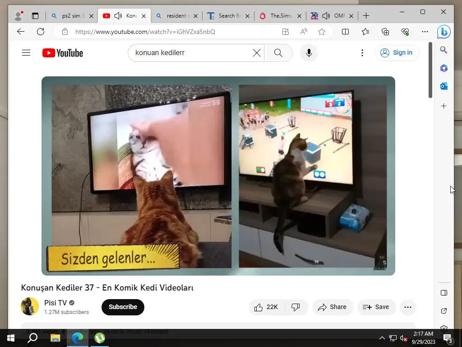This screenshot has width=462, height=347.
Task: Toggle sidebar visibility icon
Action: pyautogui.click(x=444, y=293)
